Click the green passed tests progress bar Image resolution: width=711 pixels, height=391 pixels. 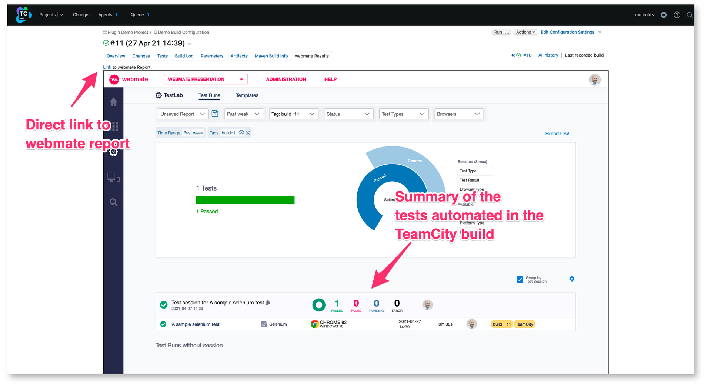245,200
